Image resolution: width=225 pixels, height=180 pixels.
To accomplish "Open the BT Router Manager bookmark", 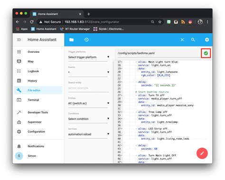I will 75,29.
